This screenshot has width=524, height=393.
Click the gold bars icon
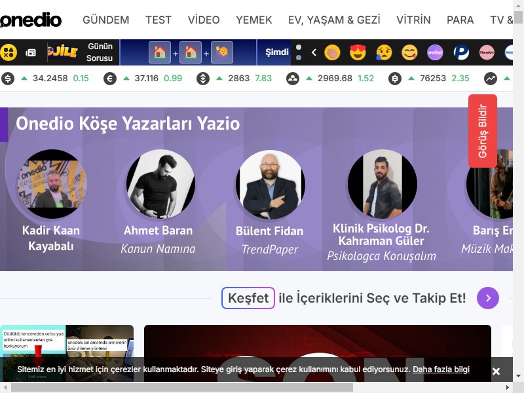(x=293, y=79)
